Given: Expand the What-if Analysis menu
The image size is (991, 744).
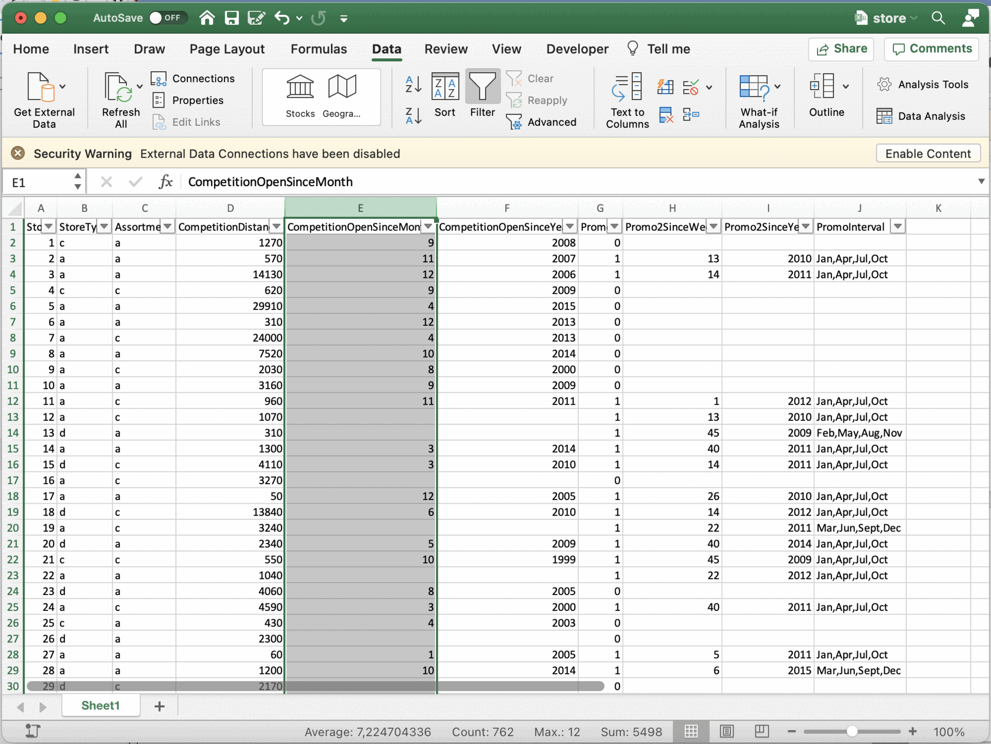Looking at the screenshot, I should pyautogui.click(x=777, y=87).
